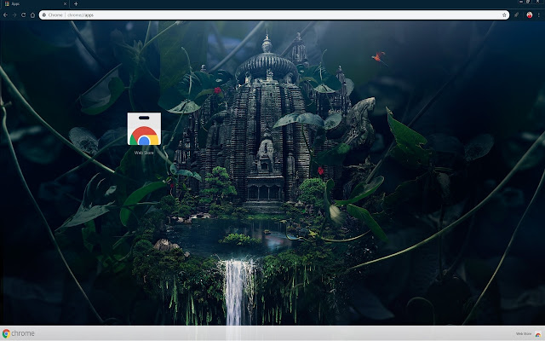
Task: Bookmark this page with the star icon
Action: pyautogui.click(x=504, y=15)
